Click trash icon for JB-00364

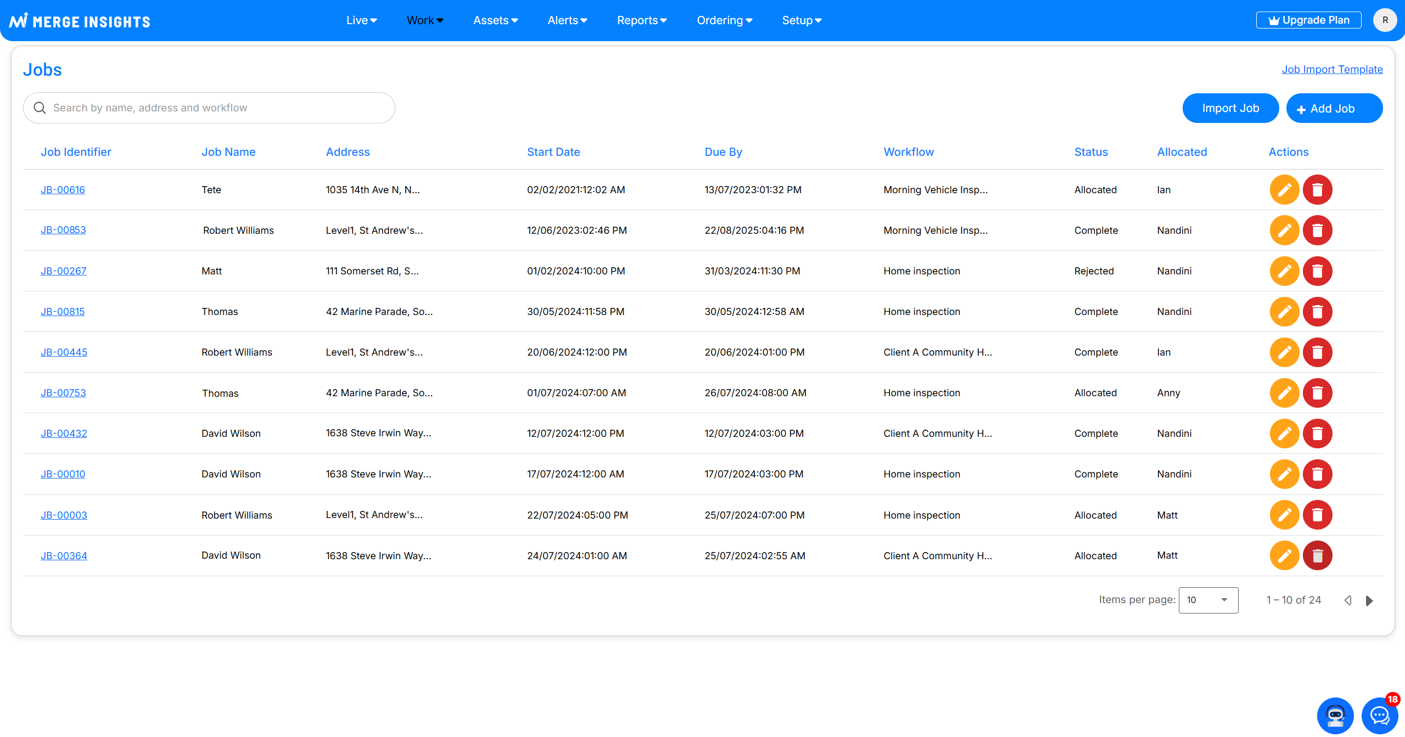coord(1317,556)
